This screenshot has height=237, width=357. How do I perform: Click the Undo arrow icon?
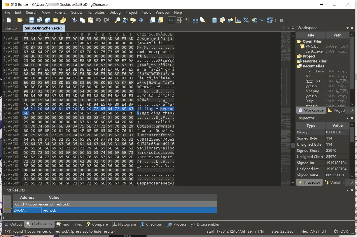pyautogui.click(x=98, y=20)
